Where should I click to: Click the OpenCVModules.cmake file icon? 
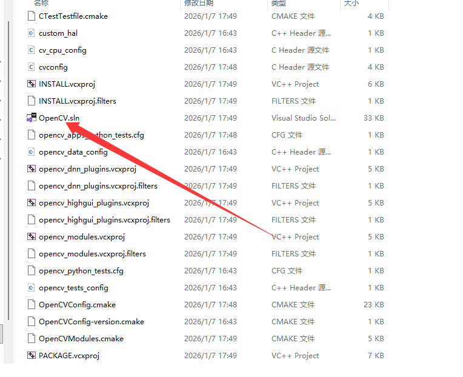click(x=32, y=339)
